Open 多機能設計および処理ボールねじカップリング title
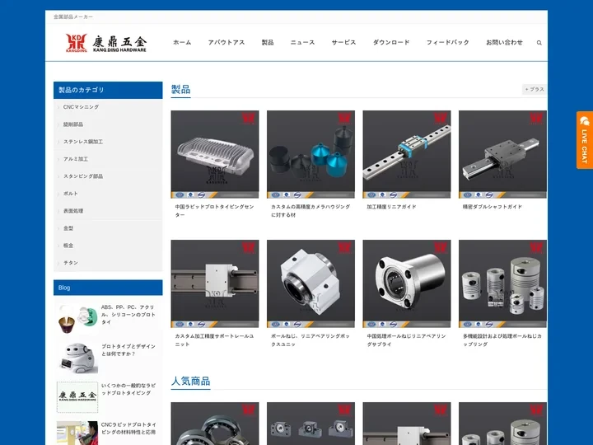 [502, 340]
